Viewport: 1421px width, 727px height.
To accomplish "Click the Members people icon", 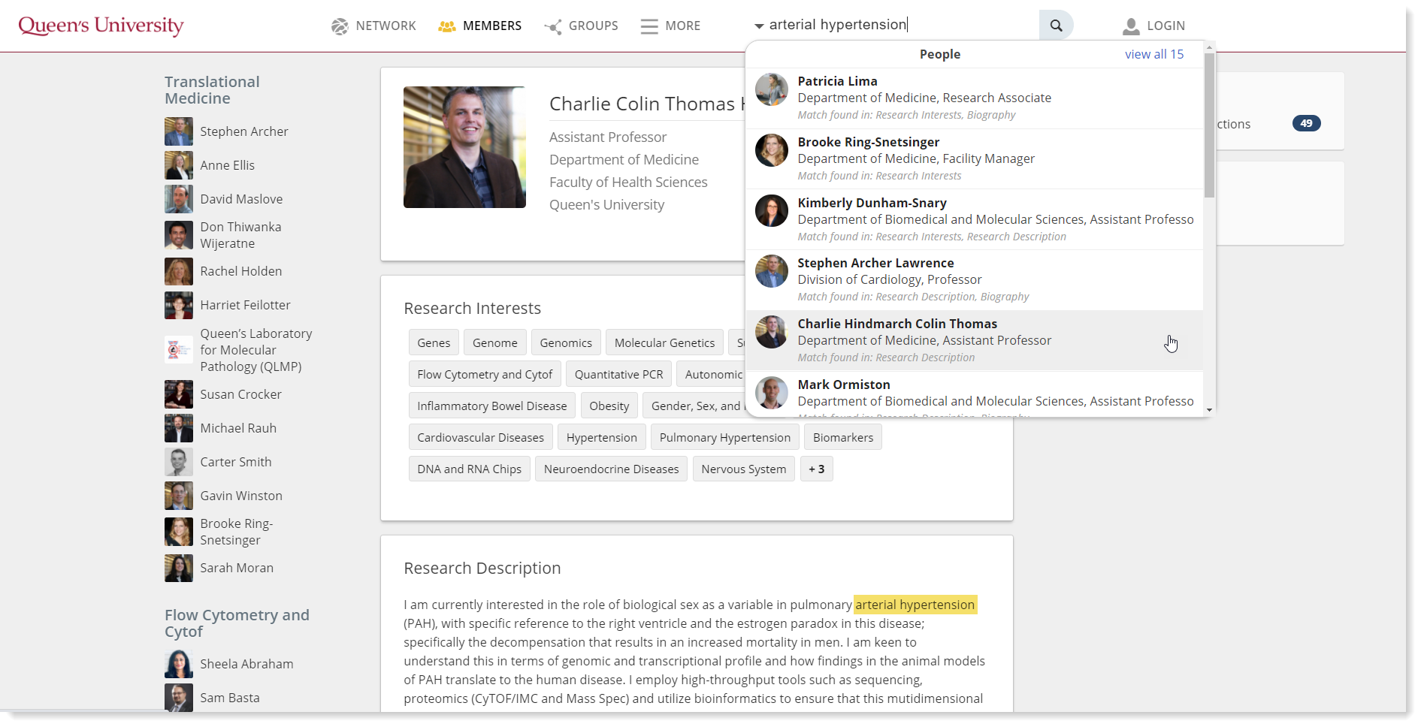I will coord(447,26).
